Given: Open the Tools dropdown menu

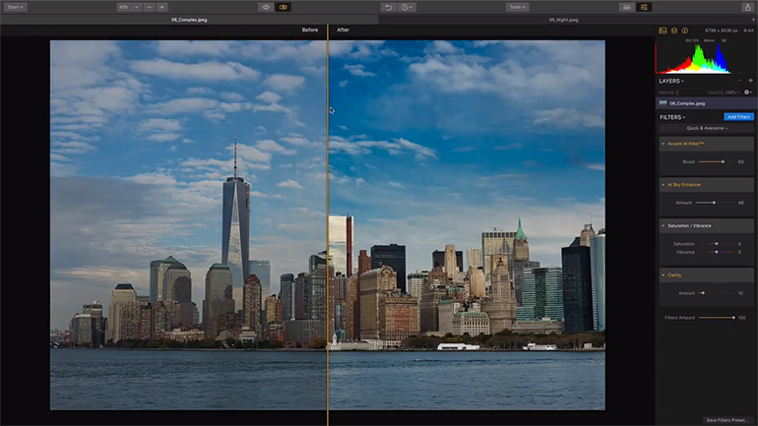Looking at the screenshot, I should click(517, 7).
